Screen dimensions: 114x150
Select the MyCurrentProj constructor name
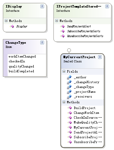coord(88,127)
